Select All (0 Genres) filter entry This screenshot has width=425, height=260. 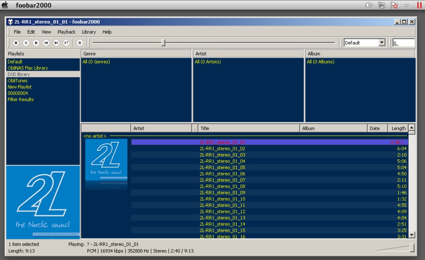96,62
